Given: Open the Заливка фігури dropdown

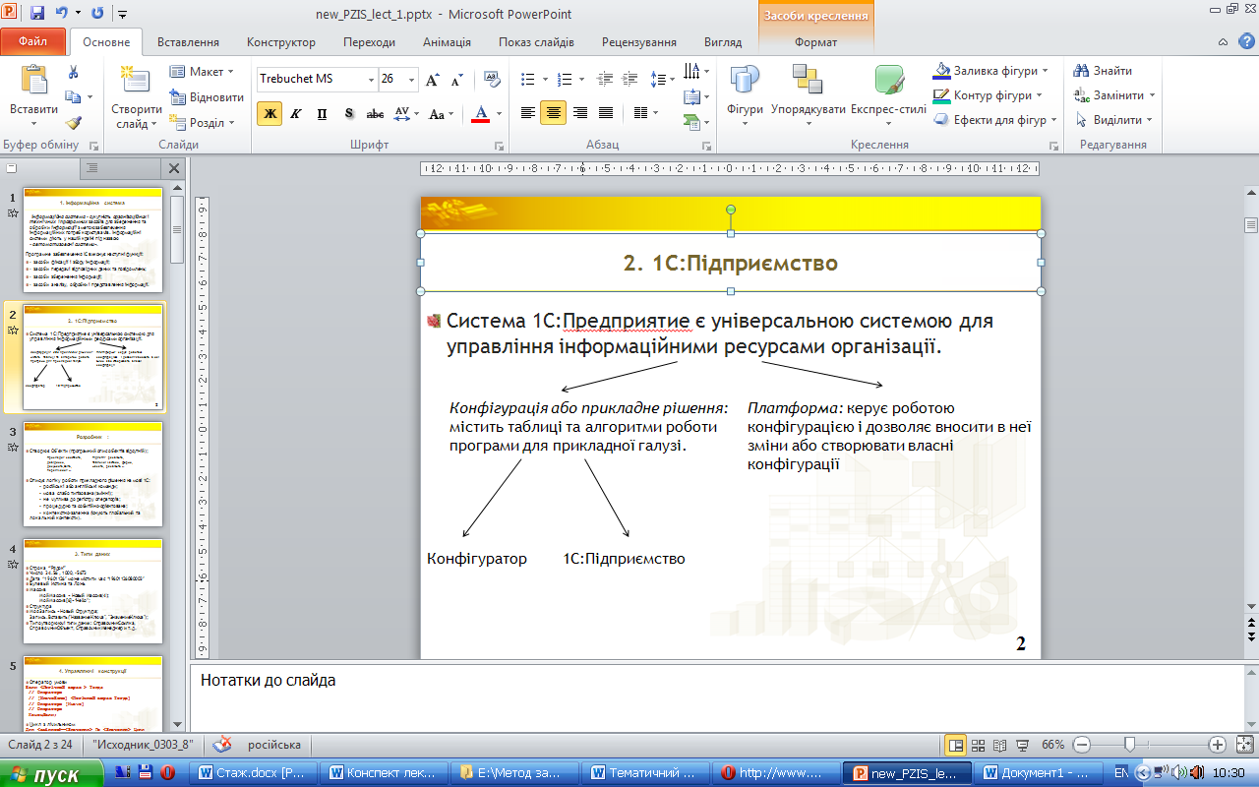Looking at the screenshot, I should [x=990, y=71].
